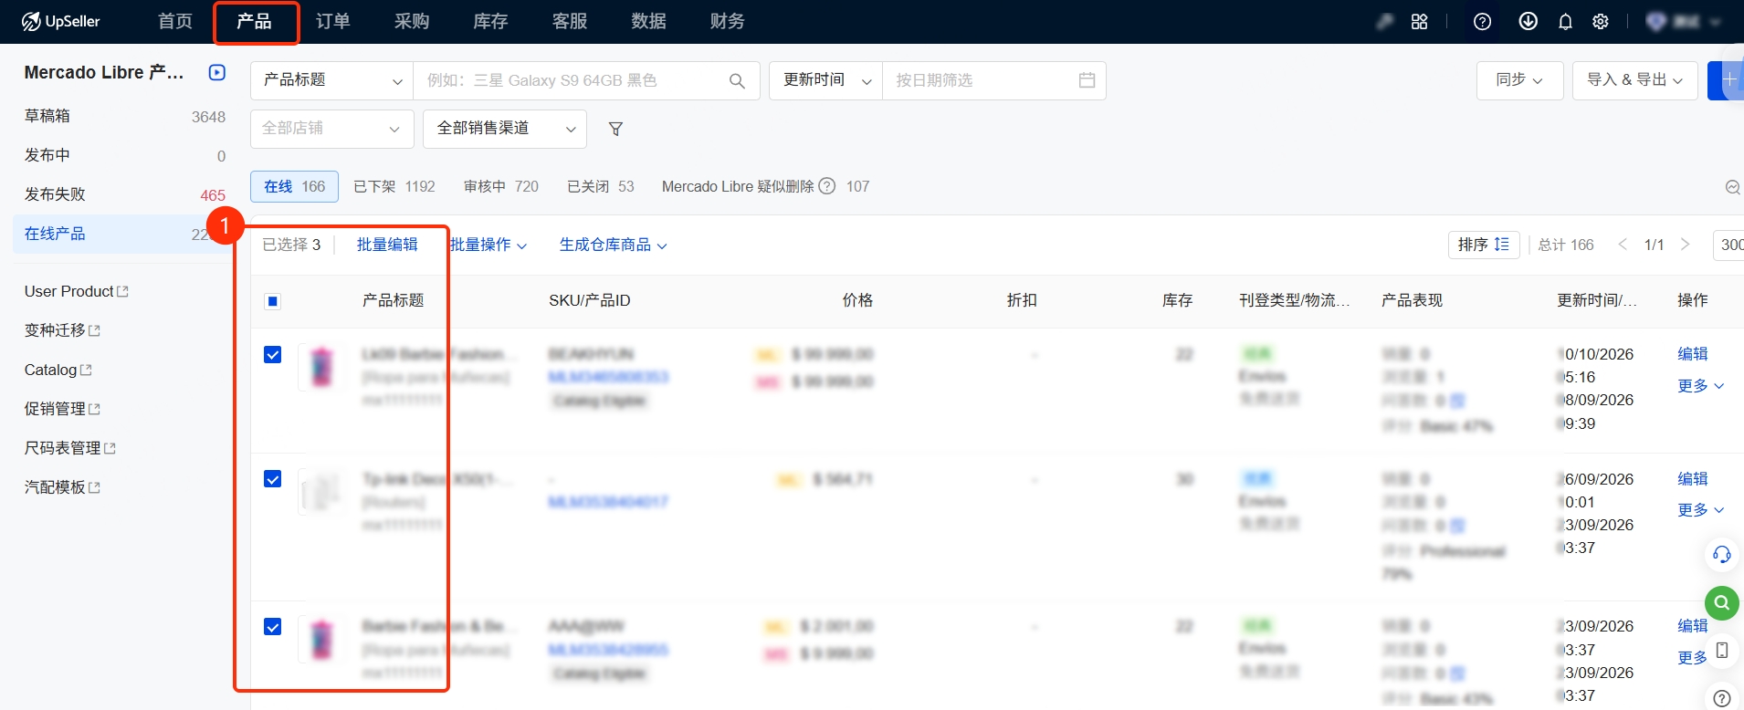Uncheck the third product row checkbox

tap(272, 626)
